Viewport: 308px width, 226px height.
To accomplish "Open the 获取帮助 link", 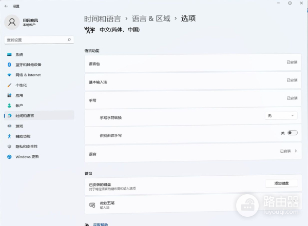I will point(101,224).
